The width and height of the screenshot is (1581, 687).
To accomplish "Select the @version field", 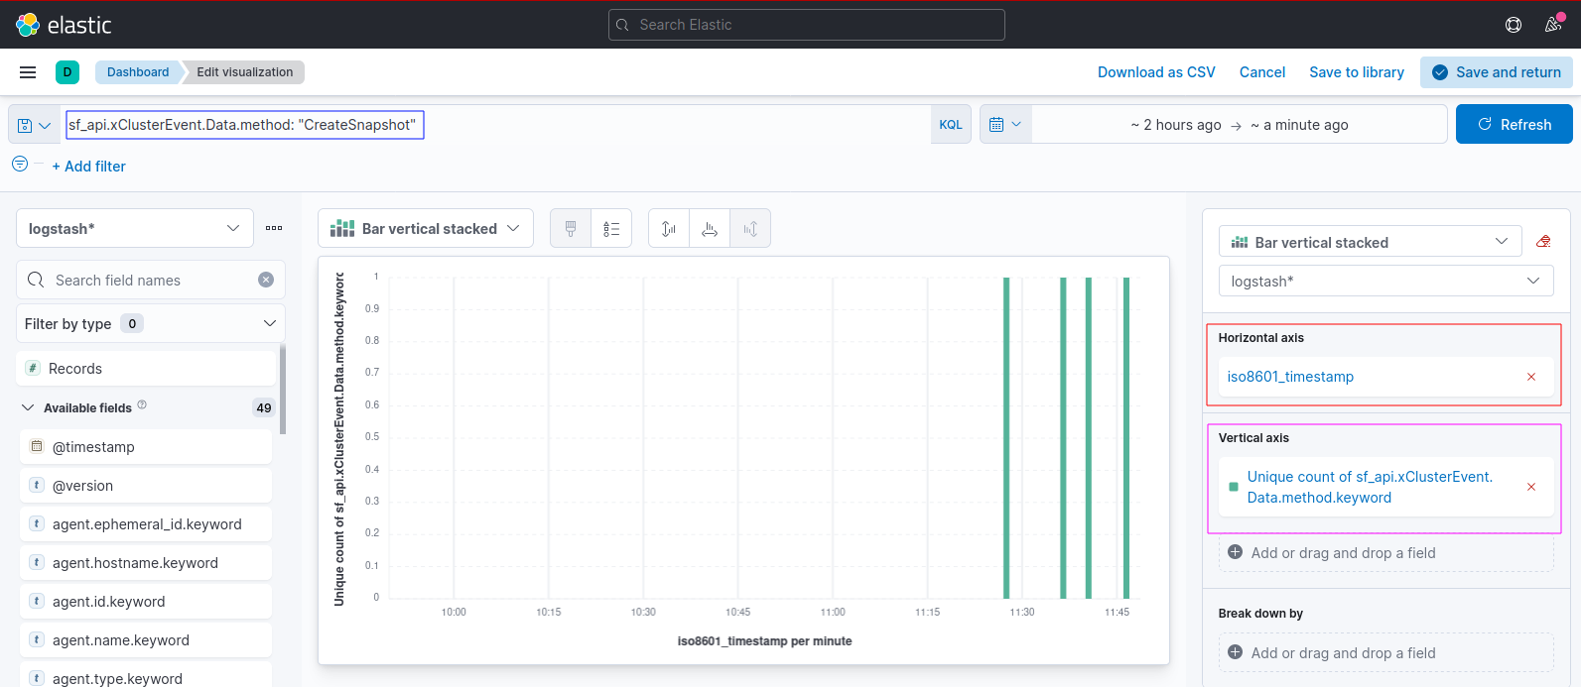I will 146,485.
